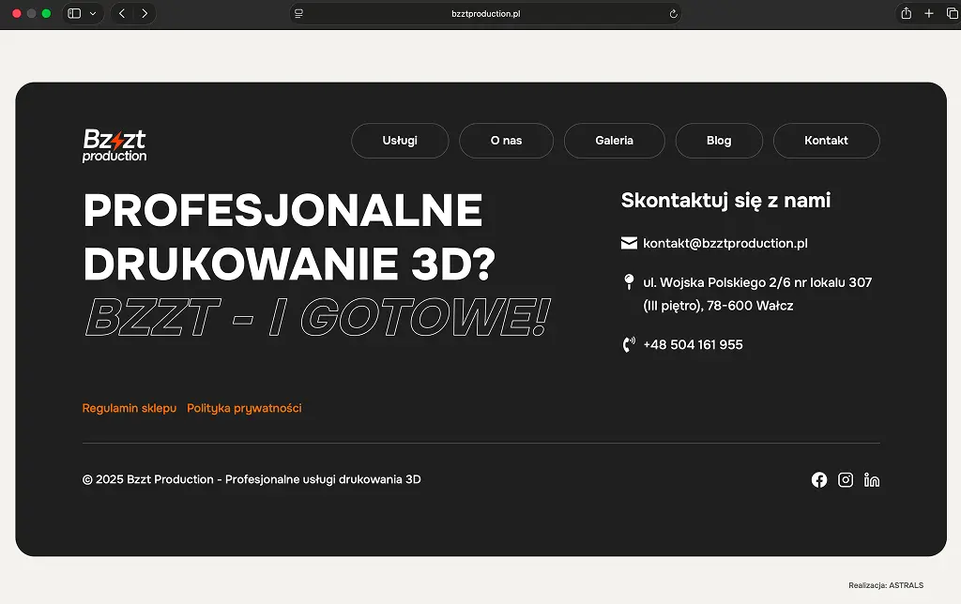This screenshot has height=604, width=961.
Task: Navigate to the O nas page
Action: tap(506, 141)
